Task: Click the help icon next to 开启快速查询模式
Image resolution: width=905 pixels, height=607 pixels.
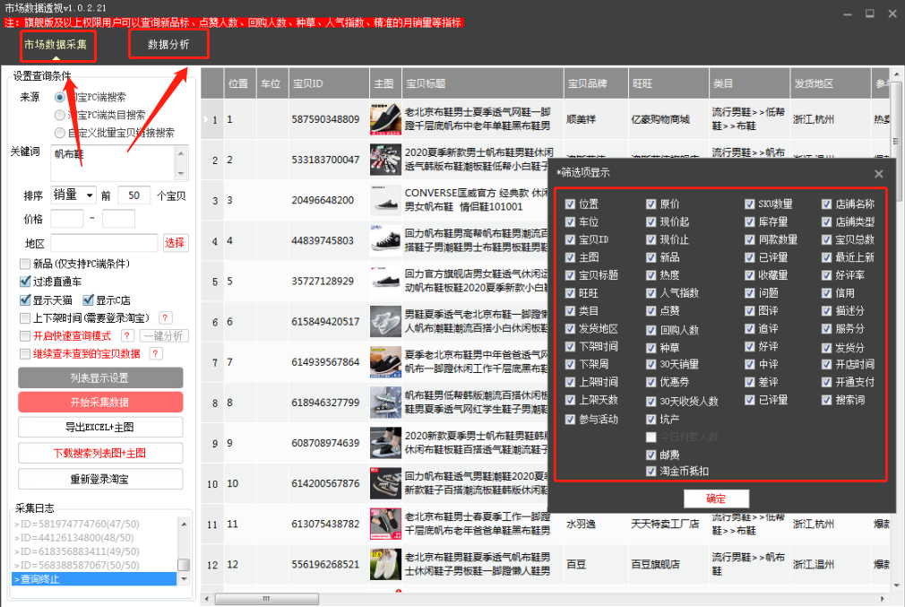Action: (127, 334)
